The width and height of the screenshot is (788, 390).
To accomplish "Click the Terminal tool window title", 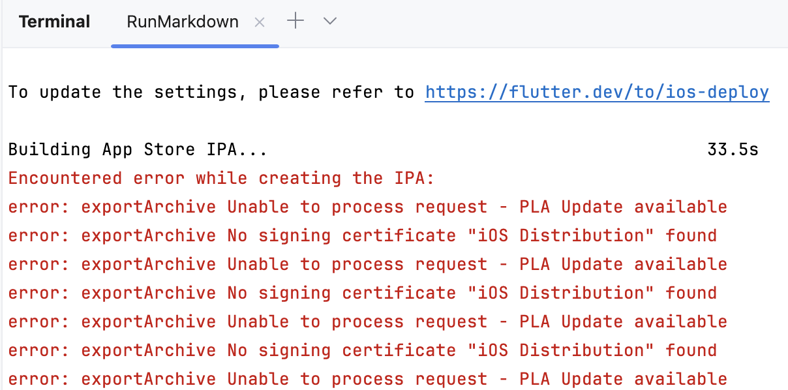I will click(54, 22).
